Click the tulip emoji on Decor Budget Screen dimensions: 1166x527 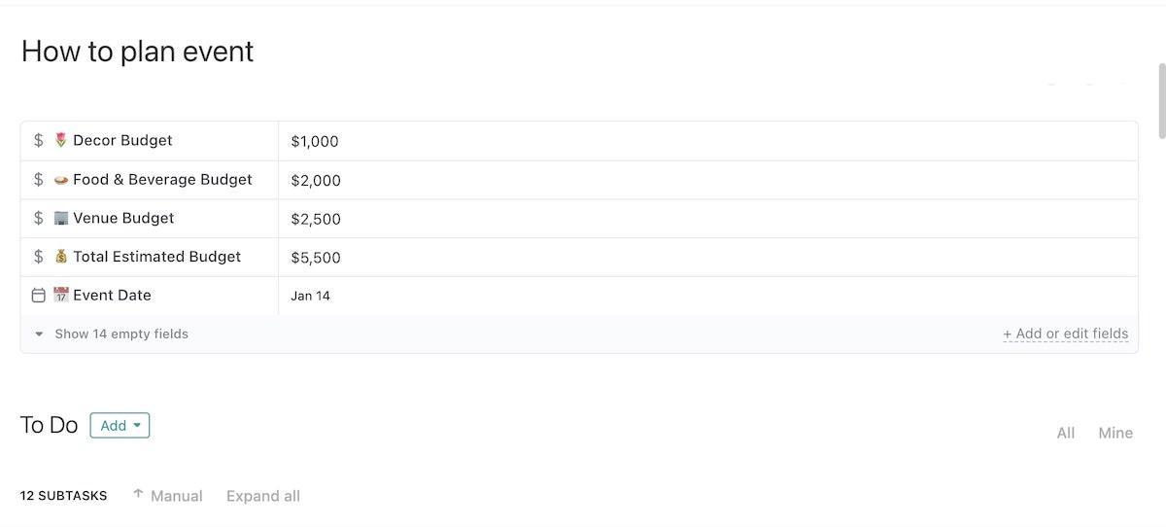pyautogui.click(x=61, y=140)
